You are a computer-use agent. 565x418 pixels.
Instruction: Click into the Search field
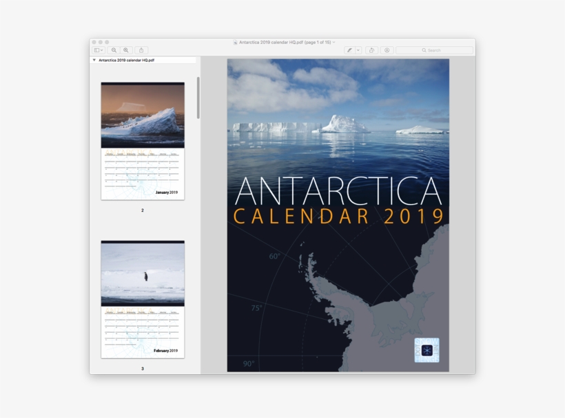tap(434, 50)
